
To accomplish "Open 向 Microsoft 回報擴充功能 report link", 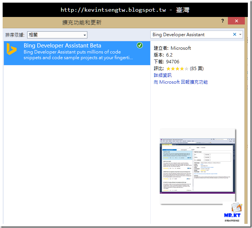I will pyautogui.click(x=181, y=82).
